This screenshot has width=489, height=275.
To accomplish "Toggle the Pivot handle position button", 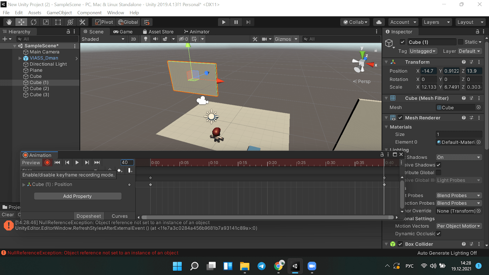I will coord(104,22).
